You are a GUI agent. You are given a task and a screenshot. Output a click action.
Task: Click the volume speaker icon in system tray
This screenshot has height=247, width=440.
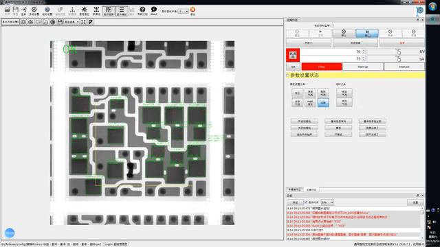pyautogui.click(x=434, y=222)
